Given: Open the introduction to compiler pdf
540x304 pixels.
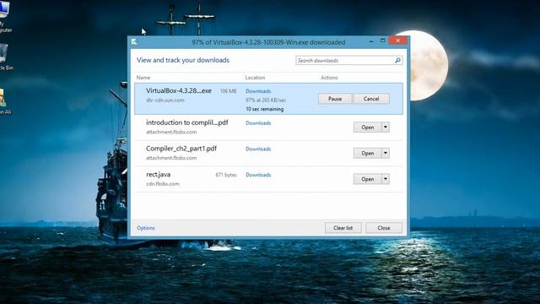Looking at the screenshot, I should pos(367,128).
